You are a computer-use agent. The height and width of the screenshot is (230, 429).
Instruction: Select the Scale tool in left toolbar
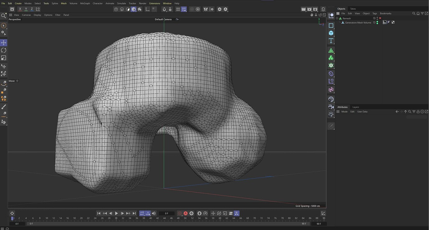tap(4, 58)
